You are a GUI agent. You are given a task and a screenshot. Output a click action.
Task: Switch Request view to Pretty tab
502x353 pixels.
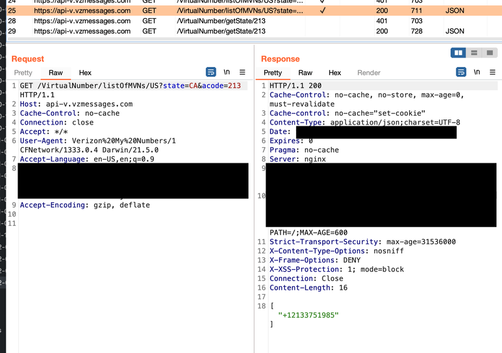[23, 73]
